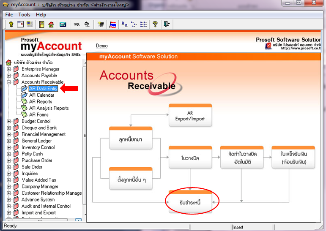The image size is (326, 231).
Task: Click the exit door icon in toolbar
Action: [167, 24]
